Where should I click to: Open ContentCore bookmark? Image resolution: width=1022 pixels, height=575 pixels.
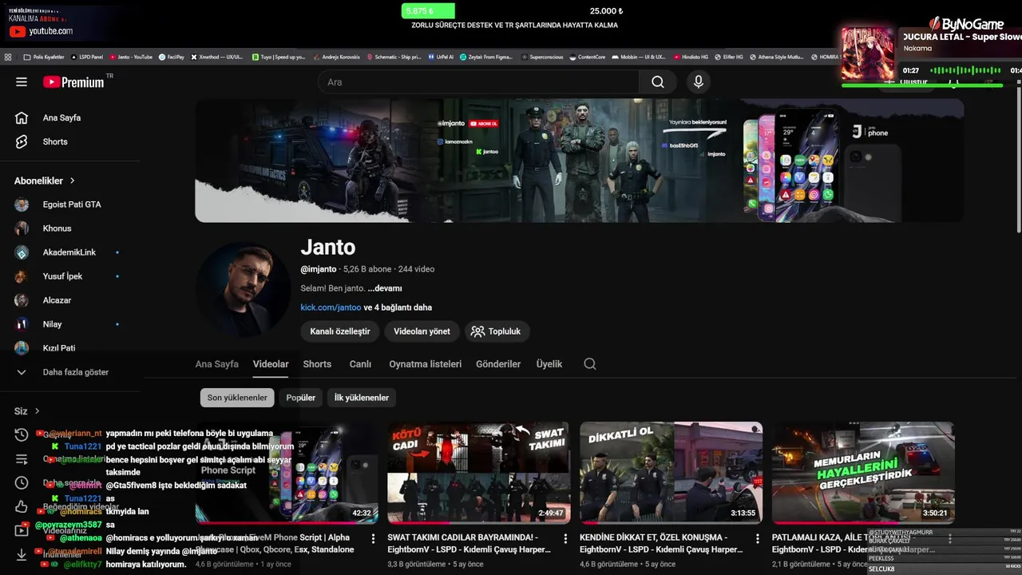coord(587,57)
